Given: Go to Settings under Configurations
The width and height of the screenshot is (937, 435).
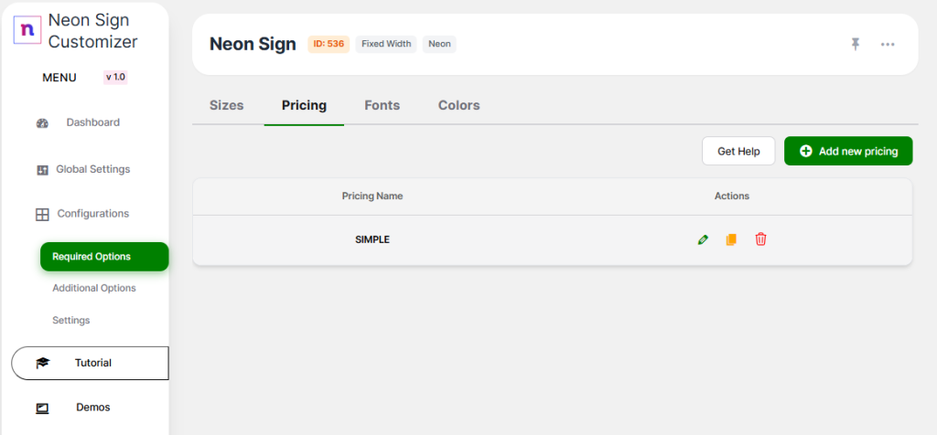Looking at the screenshot, I should tap(71, 320).
